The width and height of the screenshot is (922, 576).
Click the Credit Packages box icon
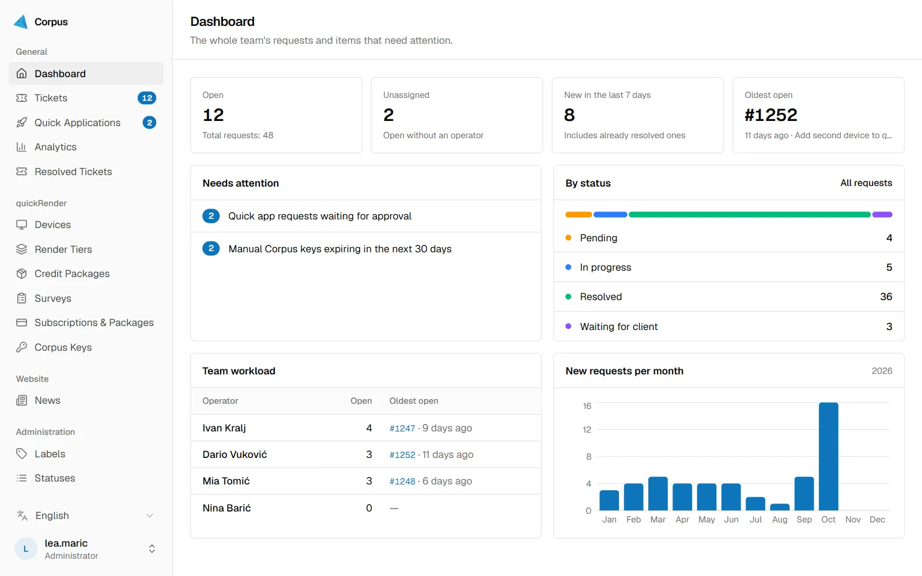[22, 274]
